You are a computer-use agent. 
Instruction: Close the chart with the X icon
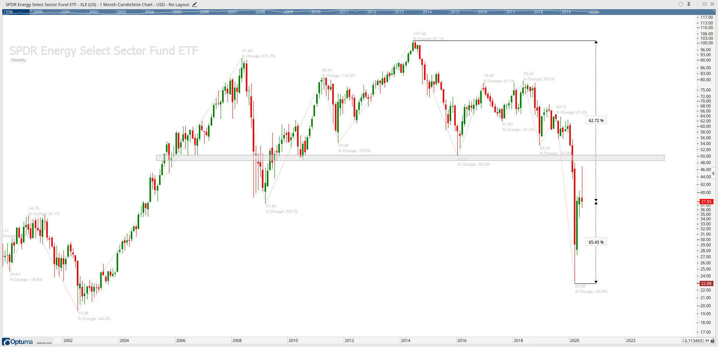(x=712, y=4)
